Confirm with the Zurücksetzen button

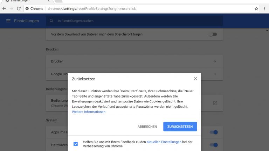180,127
